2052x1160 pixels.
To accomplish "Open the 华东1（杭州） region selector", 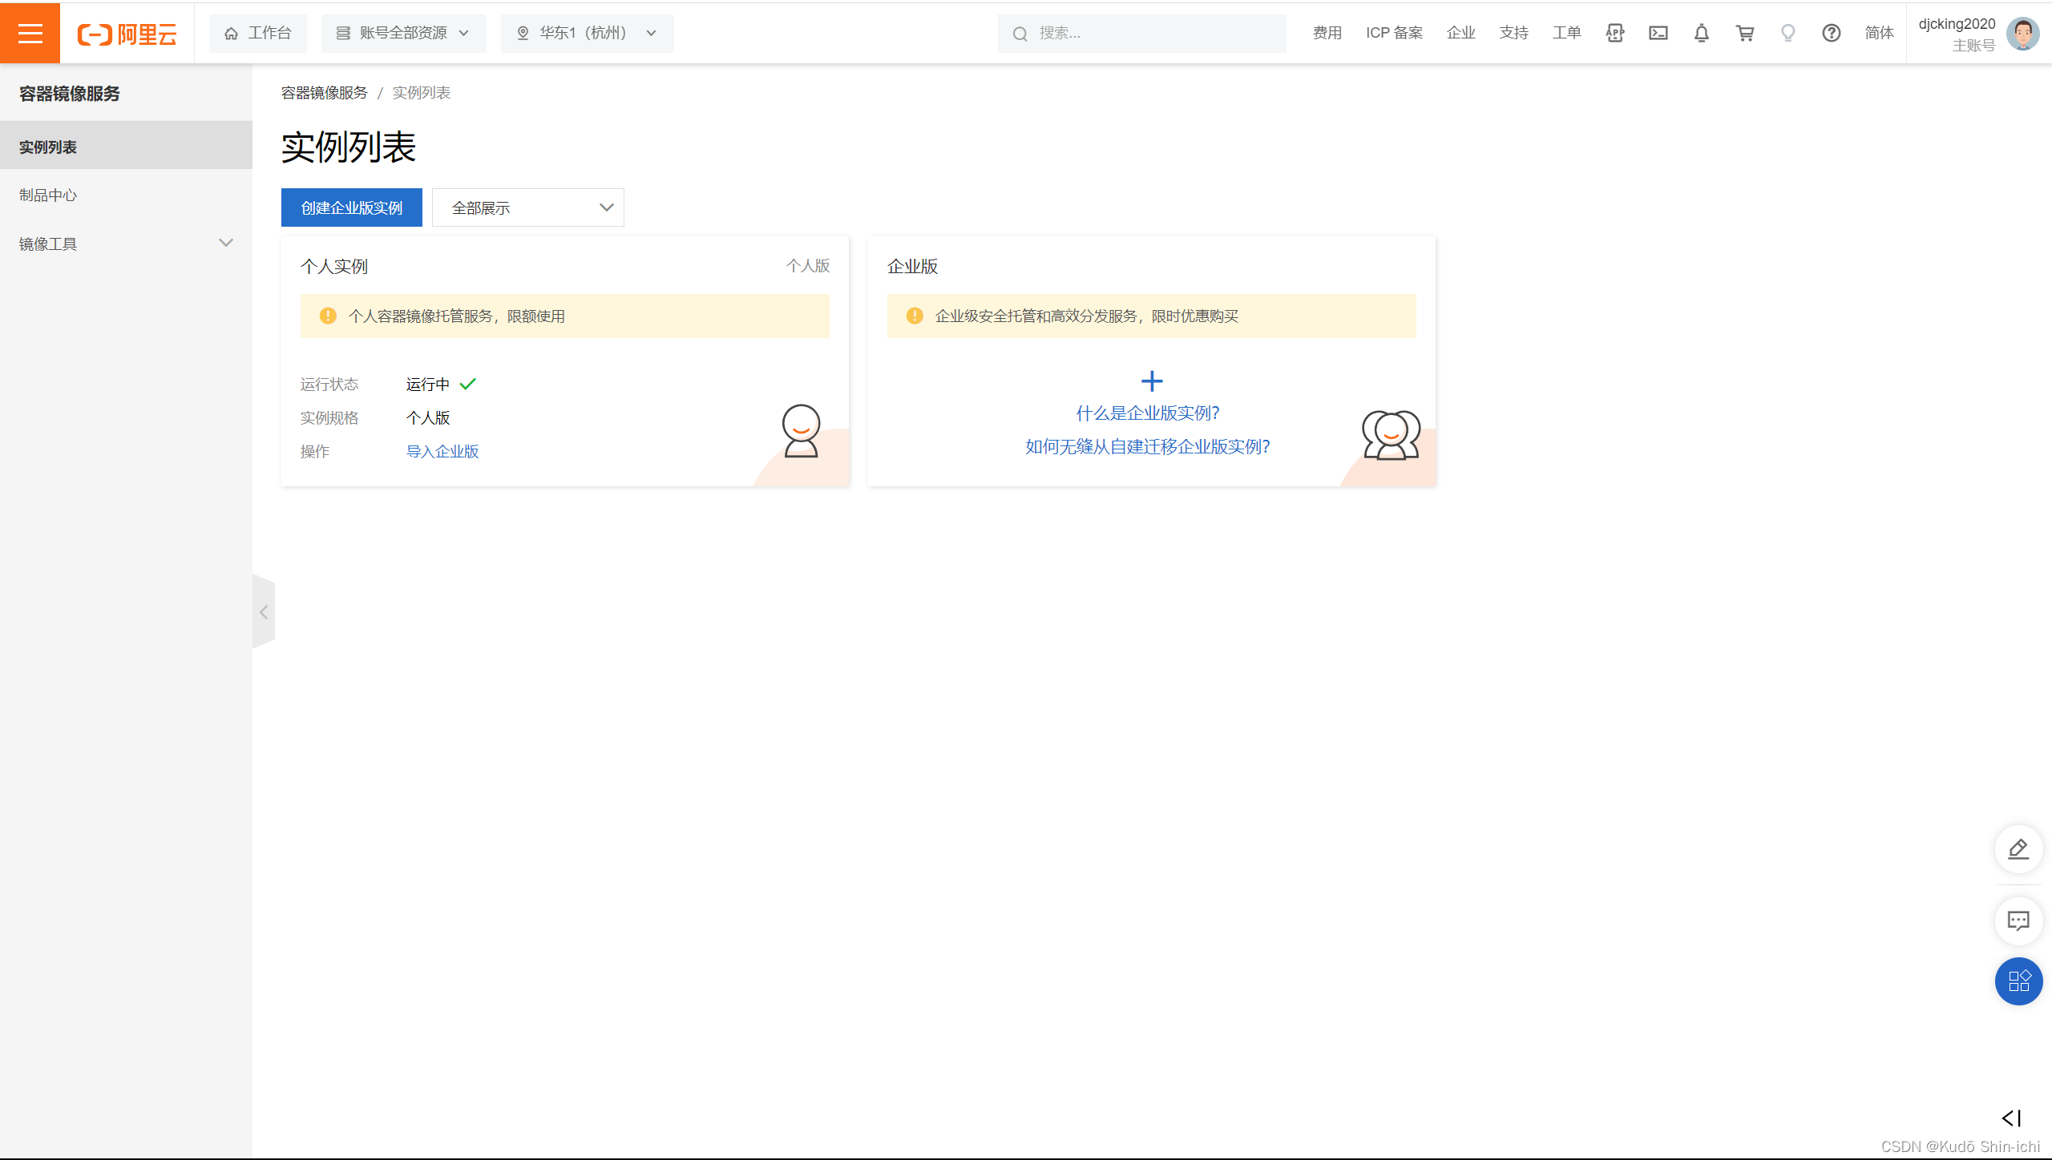I will 587,33.
